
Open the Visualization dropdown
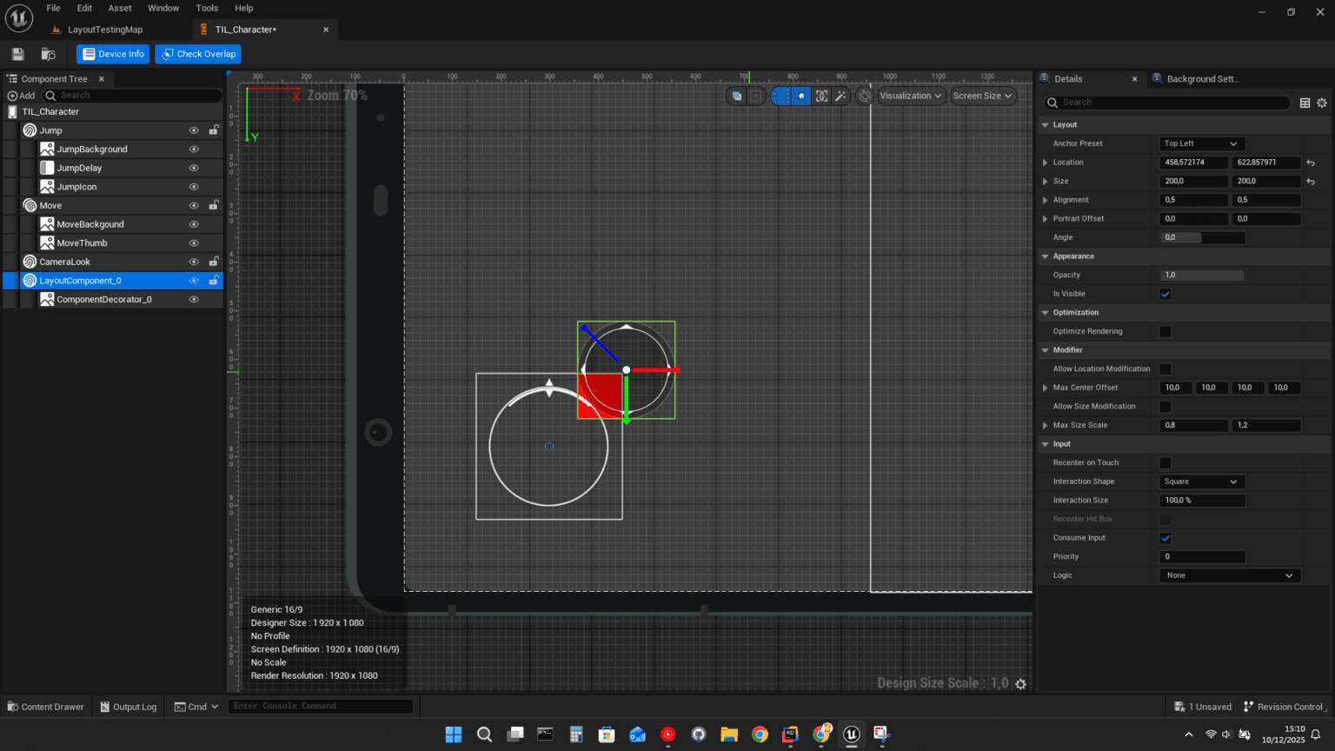911,96
